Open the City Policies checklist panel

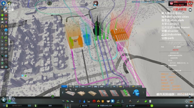(150, 101)
